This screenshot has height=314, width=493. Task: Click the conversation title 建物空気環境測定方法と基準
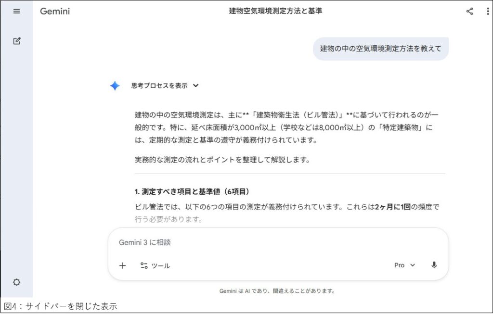coord(275,11)
